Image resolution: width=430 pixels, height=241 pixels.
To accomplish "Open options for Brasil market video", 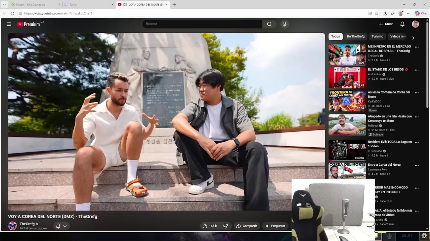I will (x=417, y=47).
